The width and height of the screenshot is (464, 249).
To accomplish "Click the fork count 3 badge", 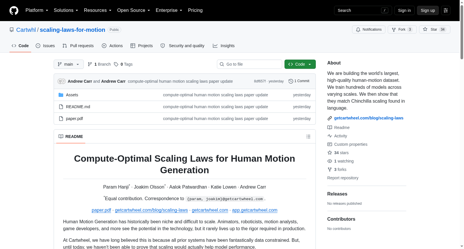I will pyautogui.click(x=410, y=29).
